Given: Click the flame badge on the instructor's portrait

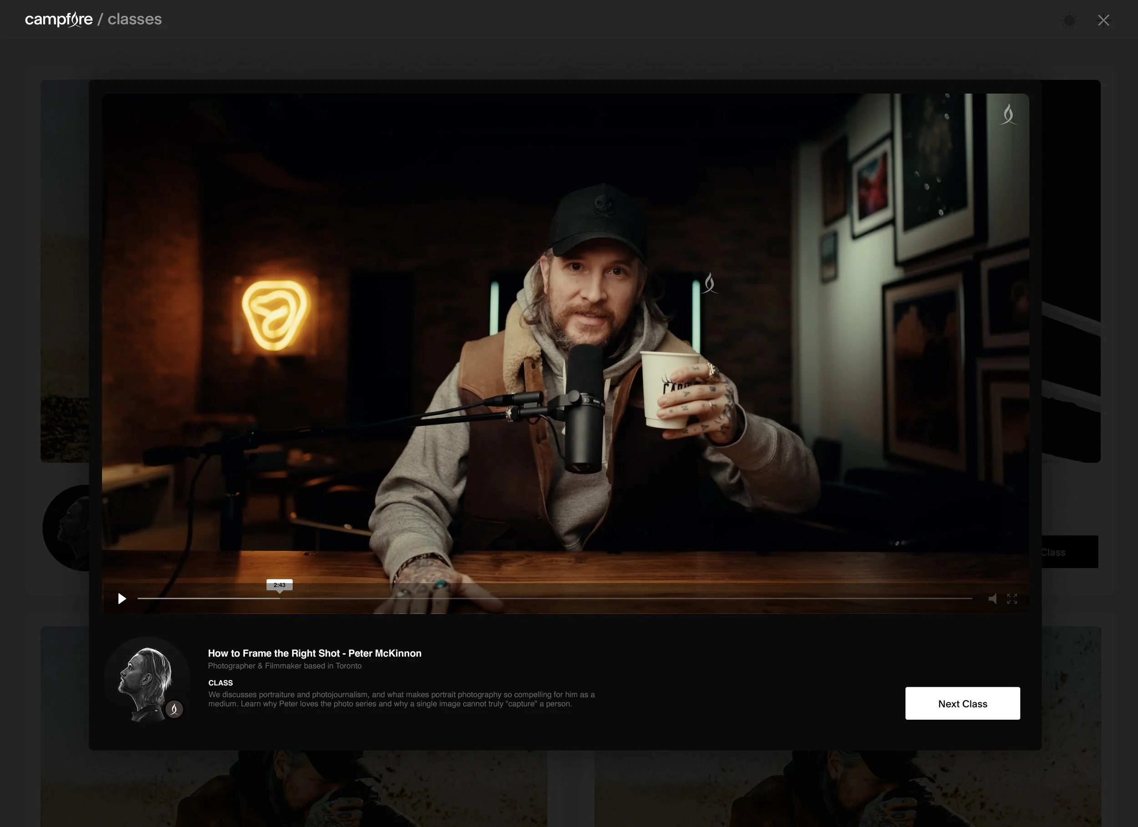Looking at the screenshot, I should point(174,709).
